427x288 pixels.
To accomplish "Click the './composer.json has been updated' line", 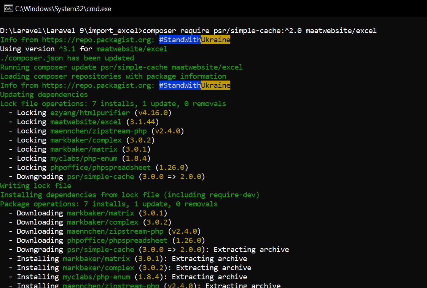I will tap(67, 58).
